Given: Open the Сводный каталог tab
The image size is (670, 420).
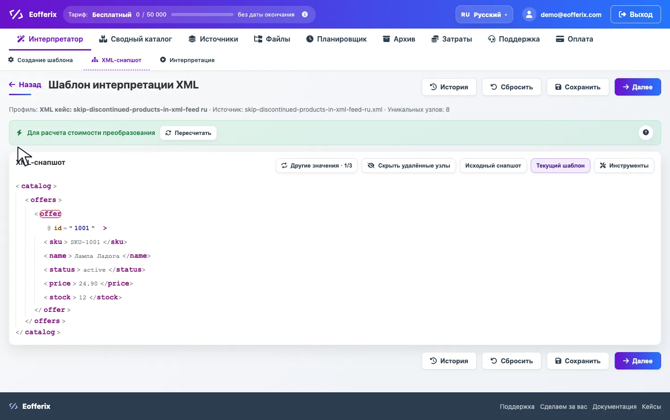Looking at the screenshot, I should point(135,39).
